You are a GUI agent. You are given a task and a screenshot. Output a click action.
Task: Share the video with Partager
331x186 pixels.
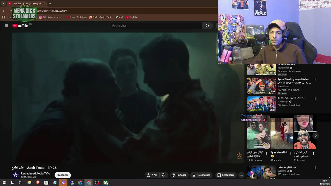pyautogui.click(x=179, y=175)
